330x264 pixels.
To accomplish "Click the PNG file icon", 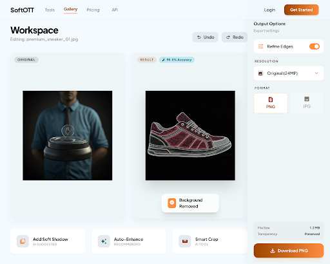I will coord(271,99).
